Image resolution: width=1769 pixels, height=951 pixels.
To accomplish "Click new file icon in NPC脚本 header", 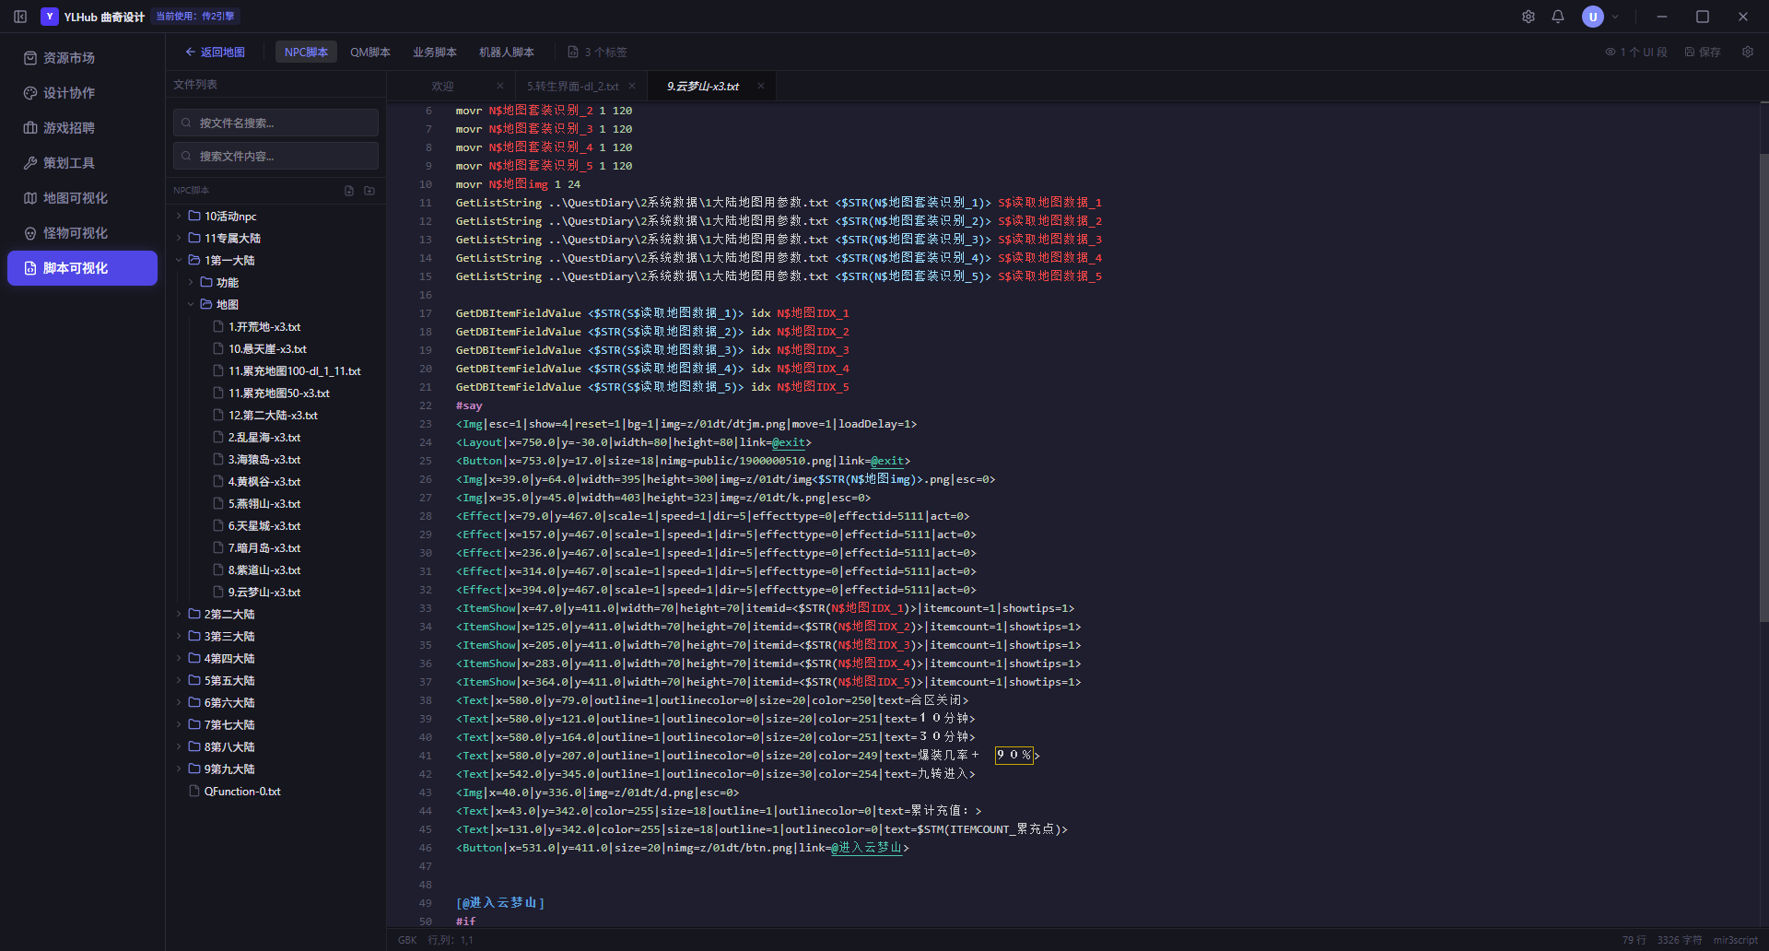I will coord(349,191).
